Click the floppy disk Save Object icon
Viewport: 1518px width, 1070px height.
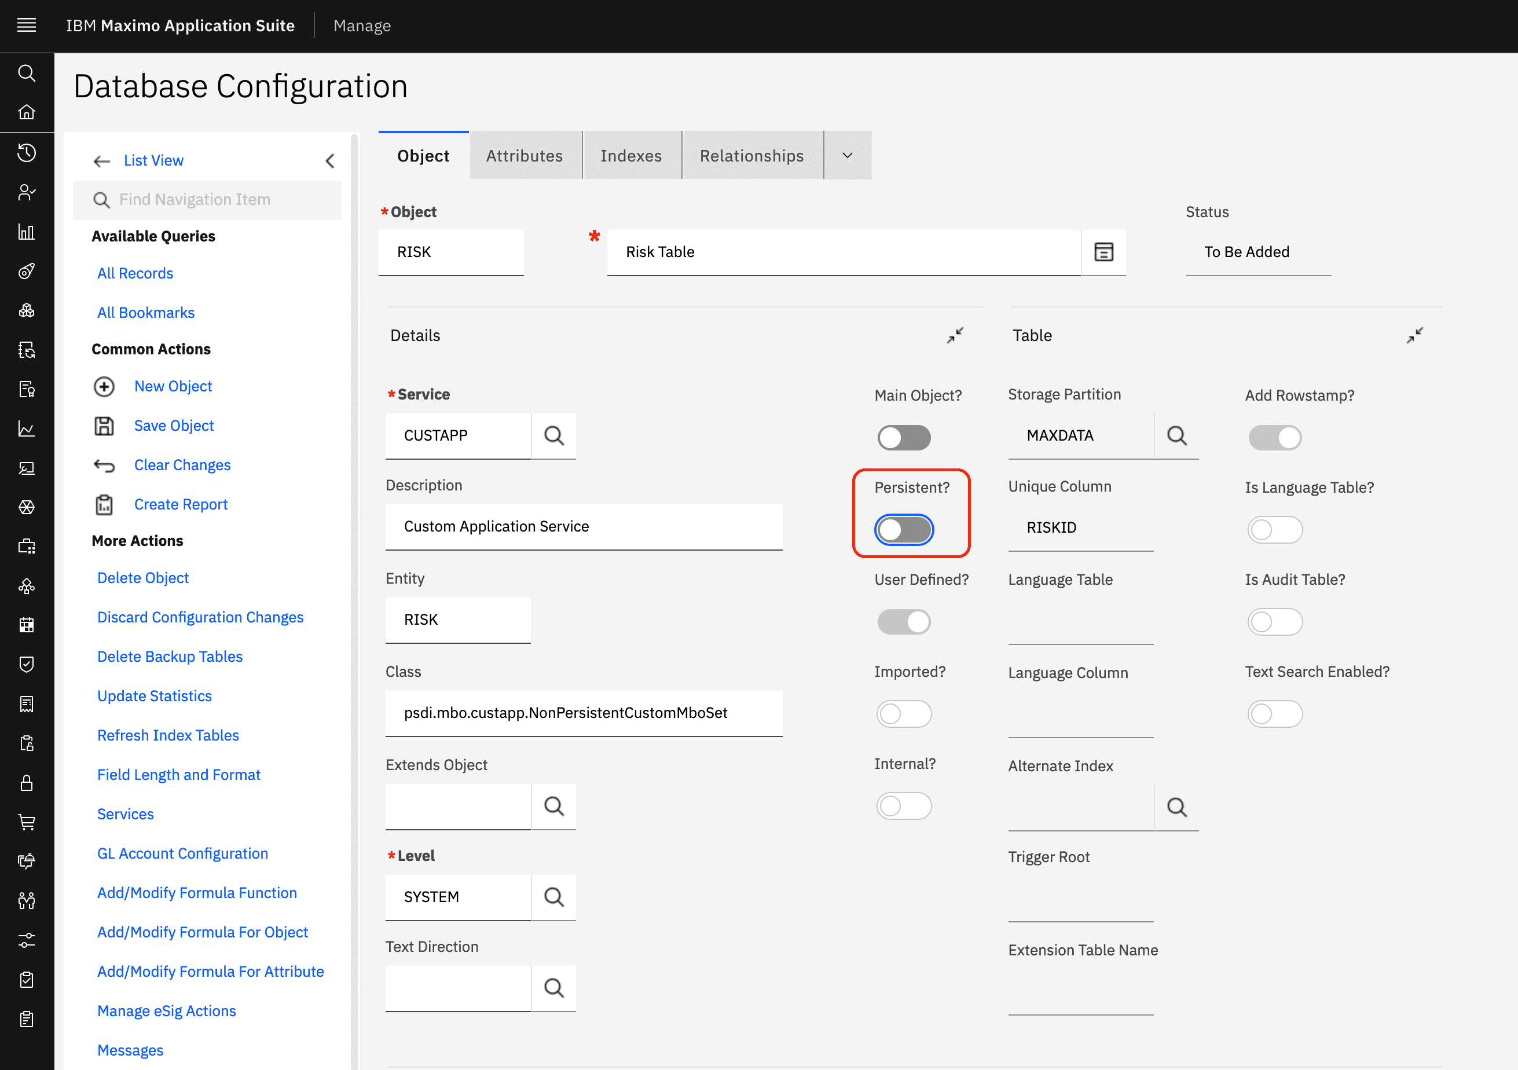[104, 426]
